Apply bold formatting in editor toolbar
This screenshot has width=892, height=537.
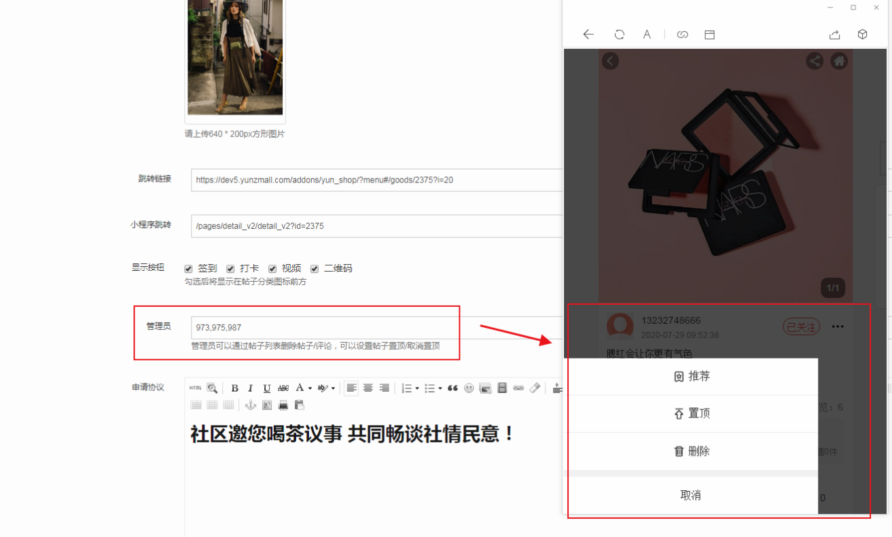pos(234,388)
